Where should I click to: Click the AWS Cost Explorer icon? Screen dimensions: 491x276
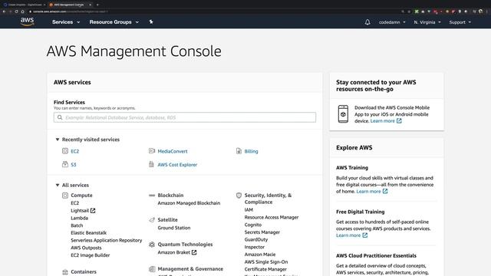point(152,164)
